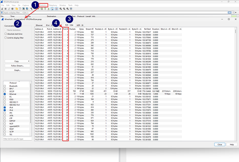Click the protocol list vertical scrollbar
Viewport: 239px width, 162px height.
tap(30, 104)
